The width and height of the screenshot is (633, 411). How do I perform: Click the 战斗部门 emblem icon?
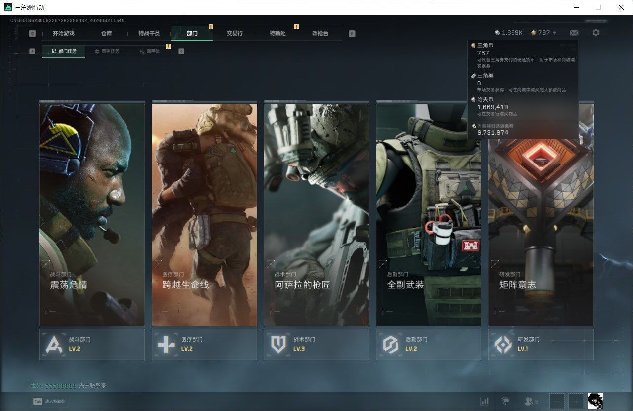click(54, 344)
